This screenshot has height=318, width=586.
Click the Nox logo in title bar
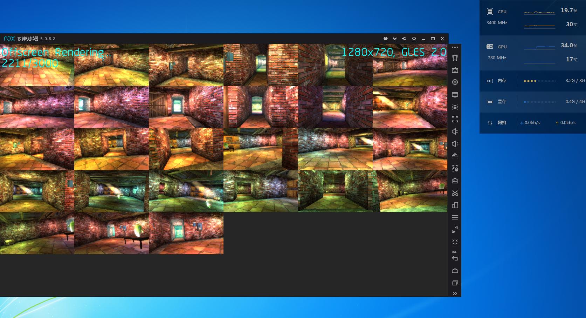(9, 39)
